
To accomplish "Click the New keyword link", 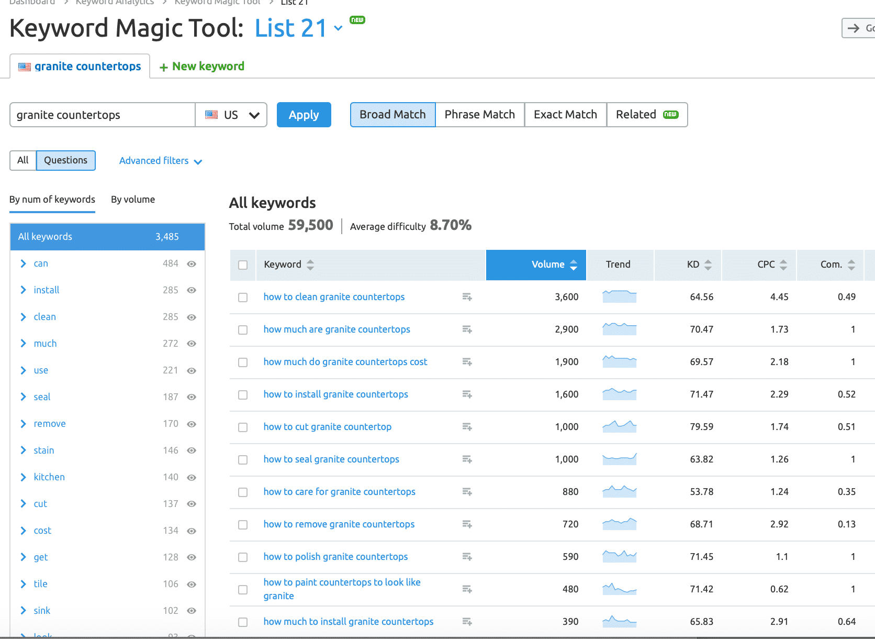I will click(208, 67).
